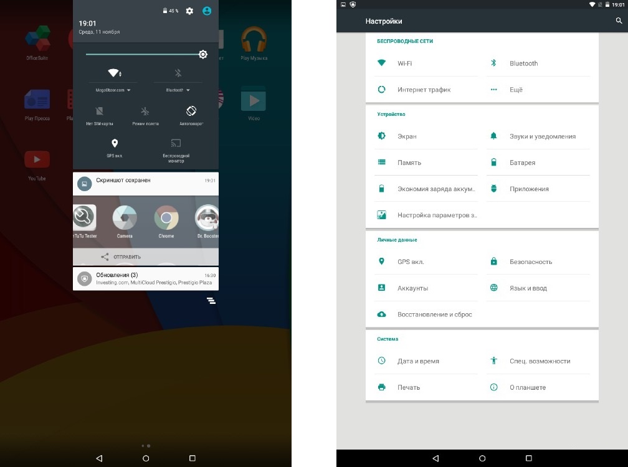628x467 pixels.
Task: Open Chrome app in screenshot preview
Action: [x=166, y=221]
